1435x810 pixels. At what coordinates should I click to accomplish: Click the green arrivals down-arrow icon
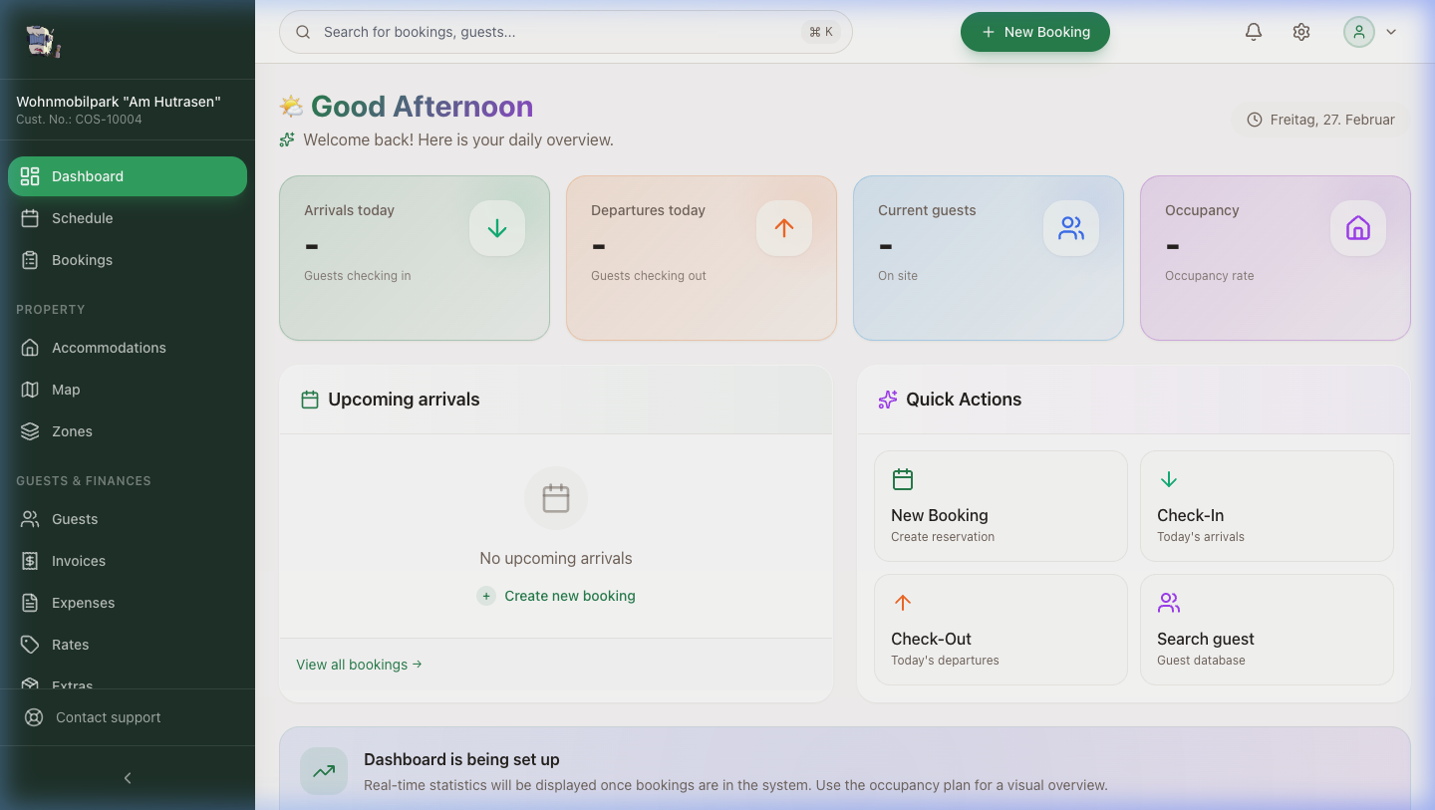[497, 228]
